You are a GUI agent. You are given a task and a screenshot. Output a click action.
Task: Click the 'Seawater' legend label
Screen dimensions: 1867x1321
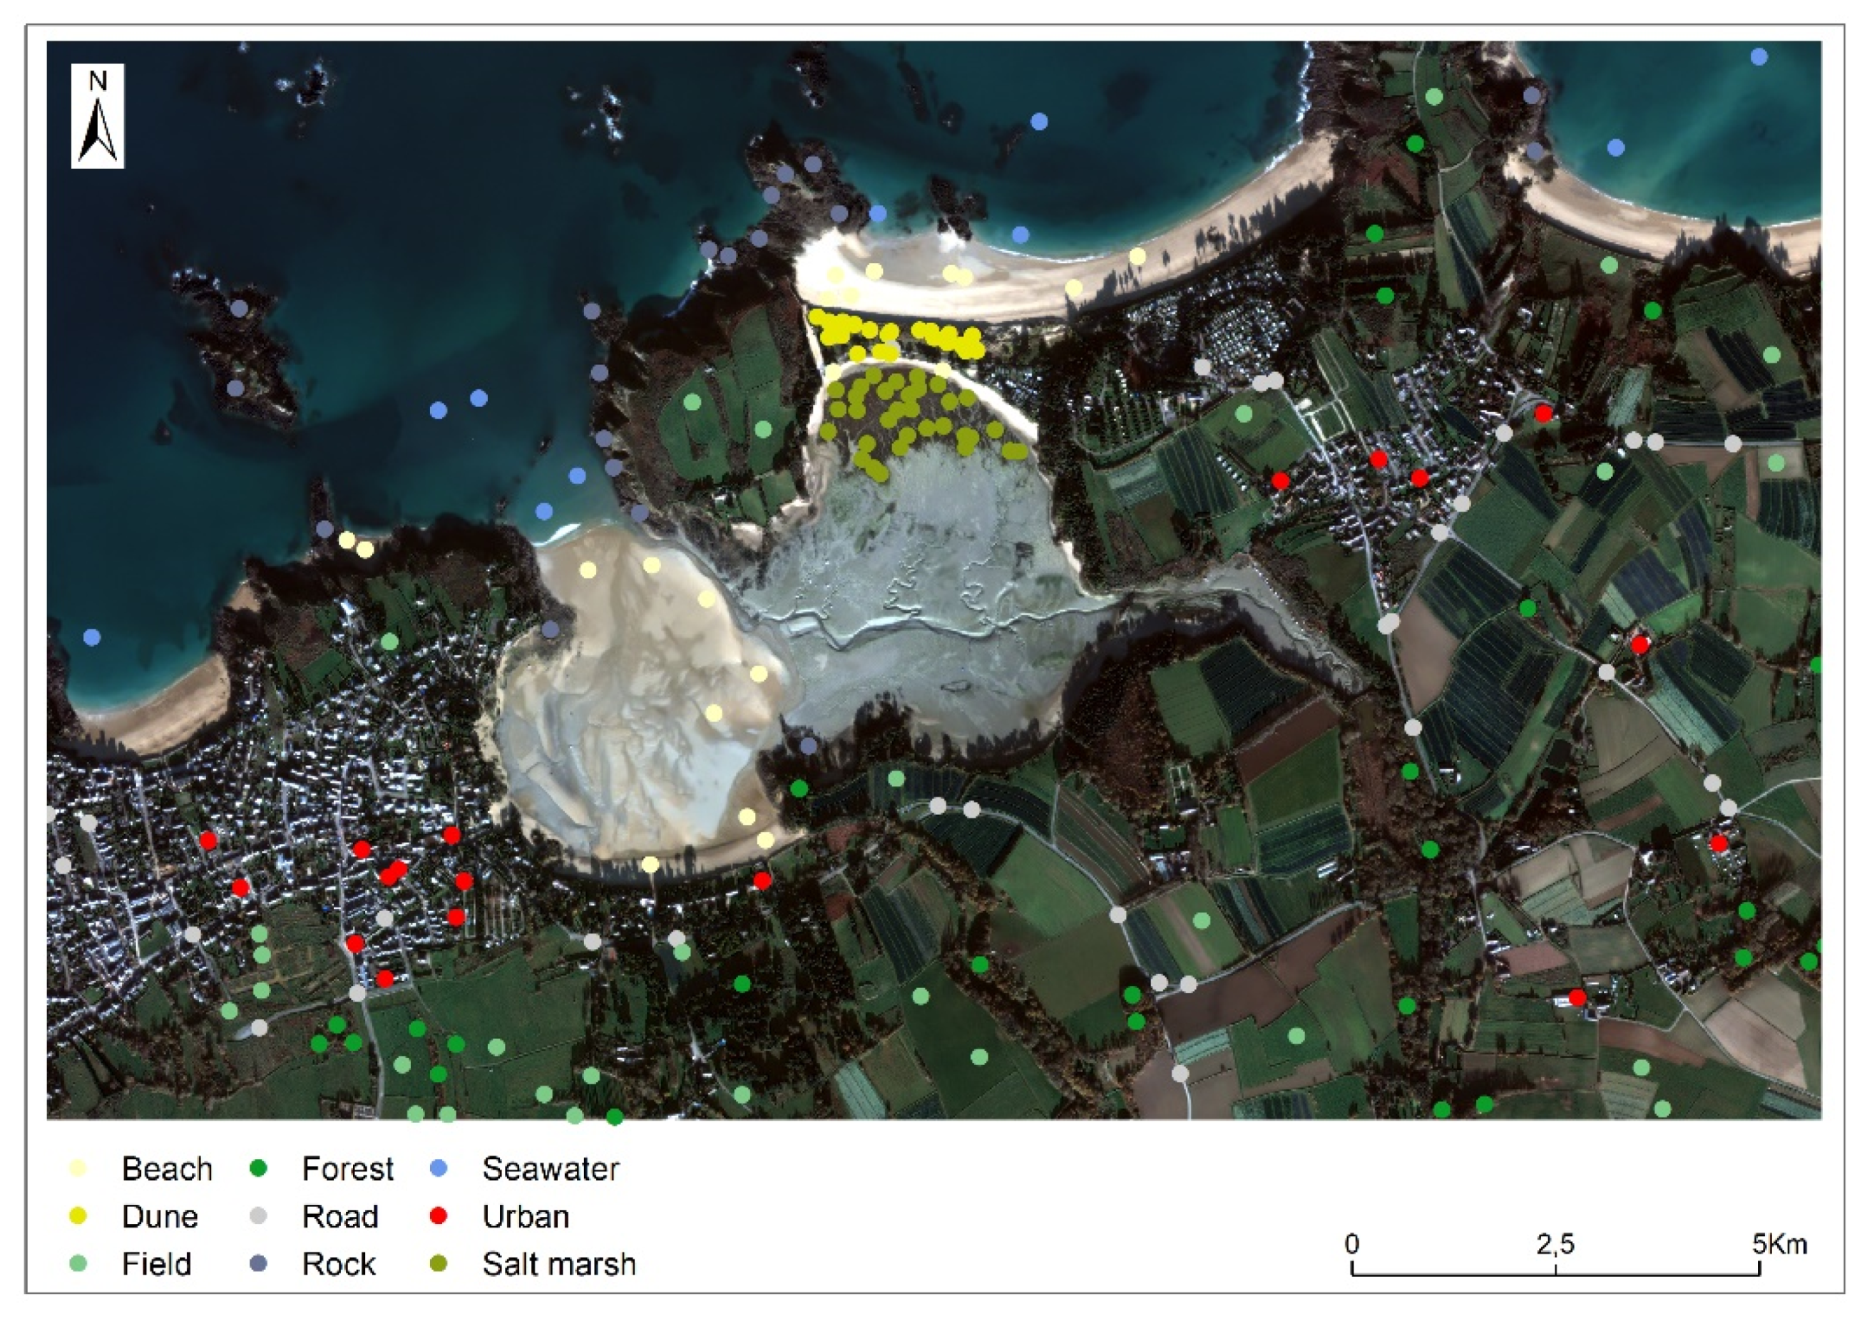tap(551, 1169)
